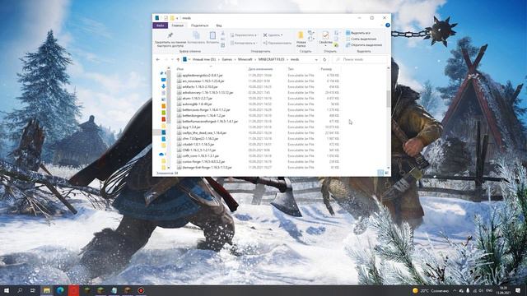
Task: Click the search mods input box
Action: [x=360, y=59]
